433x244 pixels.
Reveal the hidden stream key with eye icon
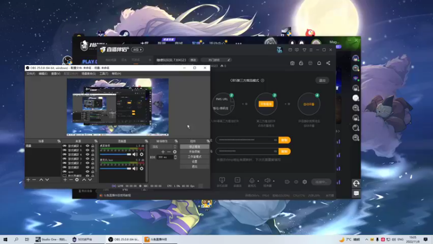pyautogui.click(x=275, y=151)
